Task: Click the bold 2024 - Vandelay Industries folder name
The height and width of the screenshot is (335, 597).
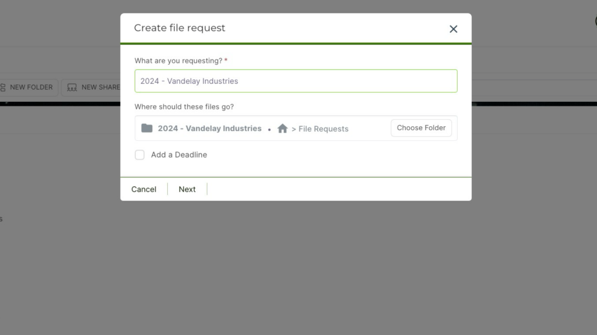Action: [x=209, y=129]
